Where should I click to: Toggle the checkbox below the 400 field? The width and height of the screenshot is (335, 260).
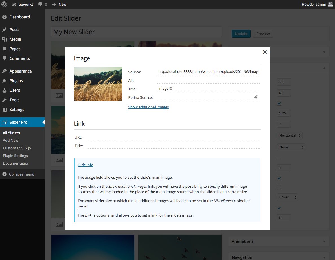(279, 103)
